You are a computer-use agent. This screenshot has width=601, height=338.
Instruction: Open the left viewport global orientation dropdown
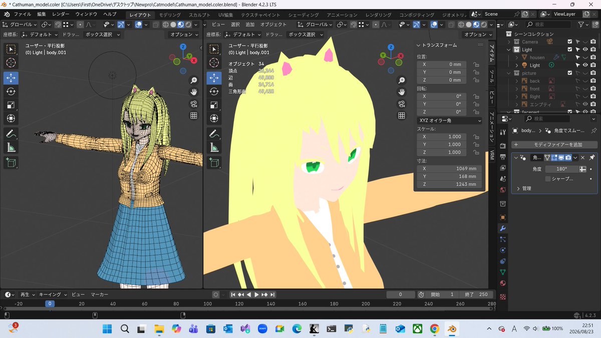[x=20, y=24]
